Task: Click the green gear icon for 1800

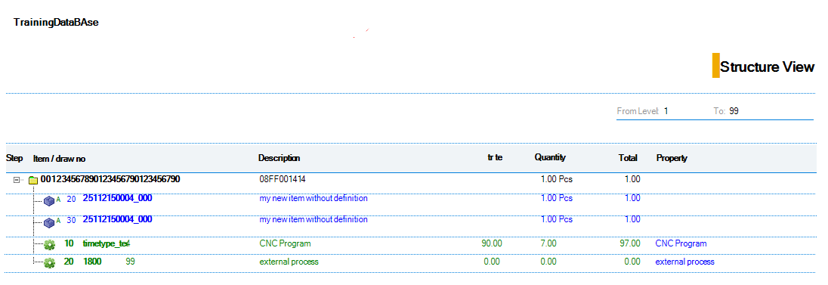Action: click(x=50, y=263)
